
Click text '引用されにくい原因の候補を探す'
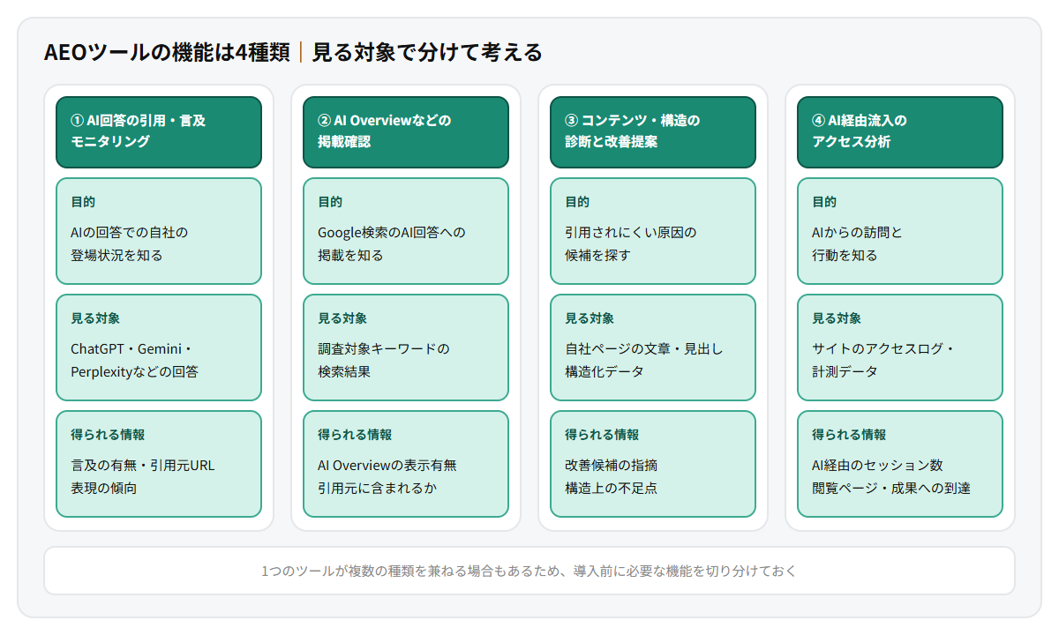[630, 244]
